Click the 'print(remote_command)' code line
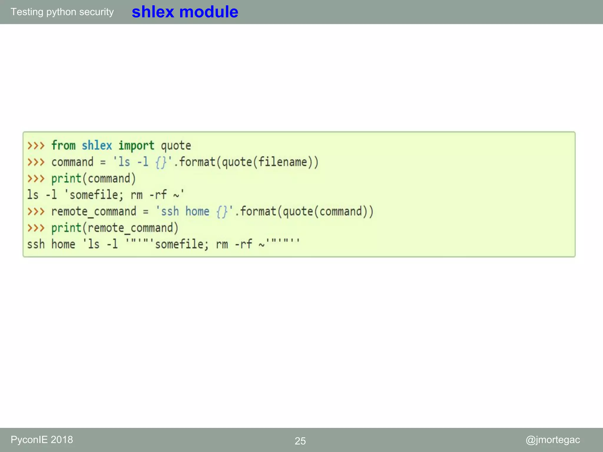 103,228
